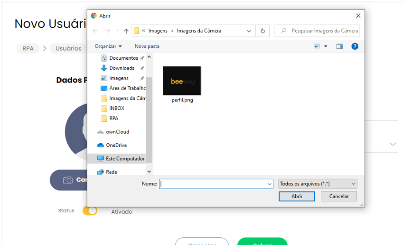Select the perfil.png thumbnail
Viewport: 412px width, 245px height.
[182, 81]
